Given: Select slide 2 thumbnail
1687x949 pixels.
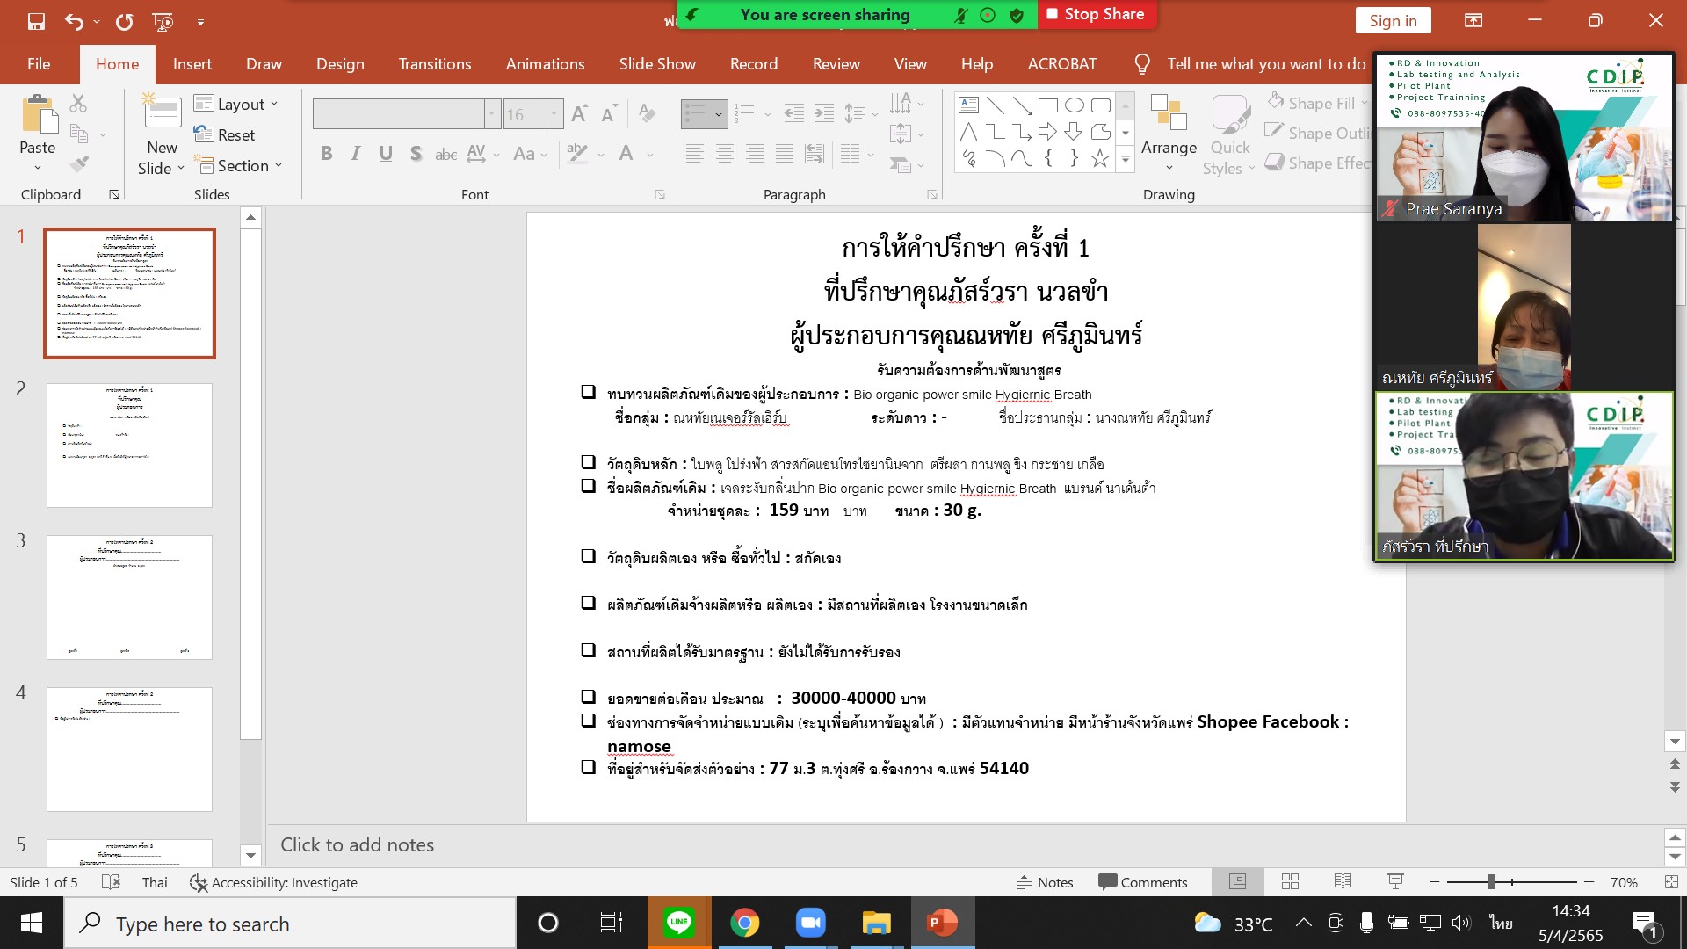Looking at the screenshot, I should (x=129, y=446).
